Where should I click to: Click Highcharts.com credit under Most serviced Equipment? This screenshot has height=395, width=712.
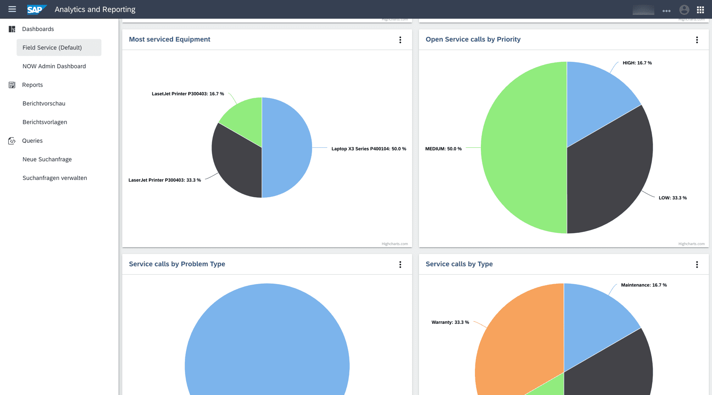pos(394,244)
